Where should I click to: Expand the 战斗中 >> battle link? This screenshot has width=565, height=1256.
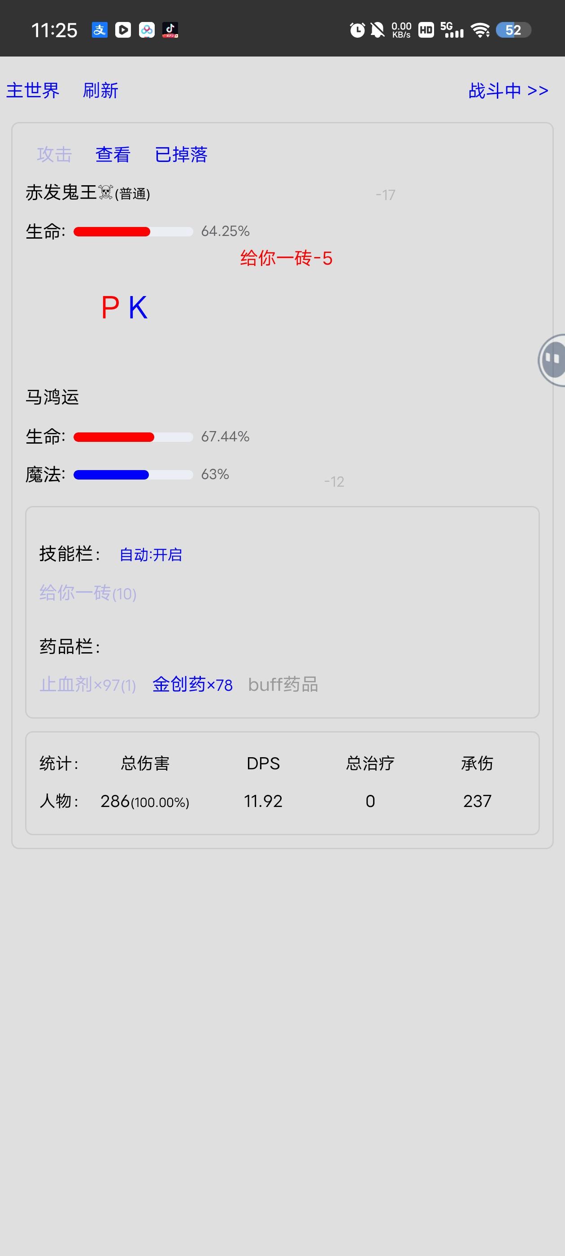(x=508, y=91)
